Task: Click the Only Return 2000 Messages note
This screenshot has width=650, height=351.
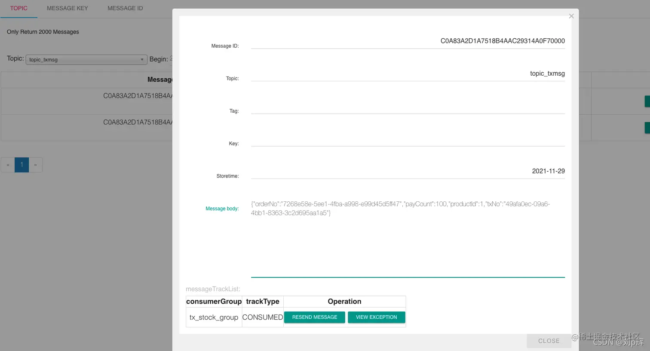Action: 43,32
